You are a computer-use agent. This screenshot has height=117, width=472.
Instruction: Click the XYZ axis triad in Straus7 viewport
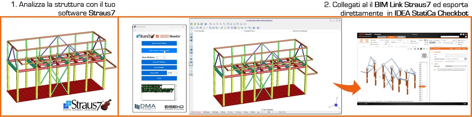[335, 104]
